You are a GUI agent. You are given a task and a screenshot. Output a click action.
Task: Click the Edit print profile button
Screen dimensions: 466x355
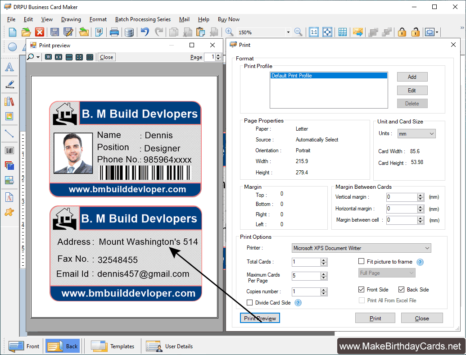tap(412, 91)
